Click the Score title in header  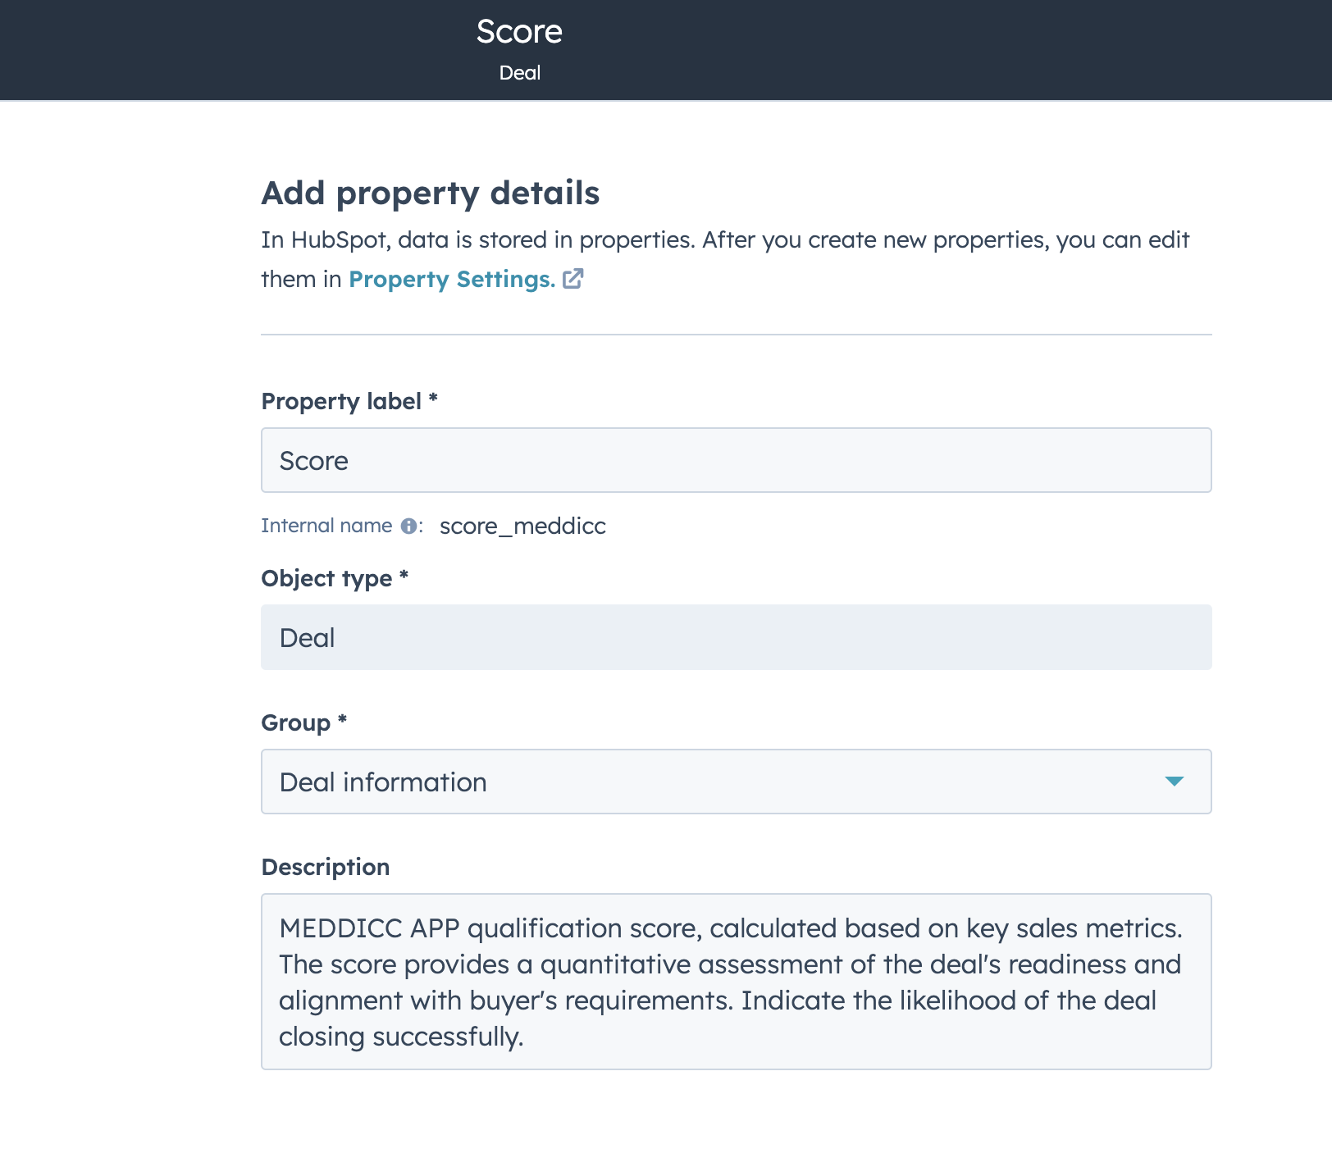(519, 32)
